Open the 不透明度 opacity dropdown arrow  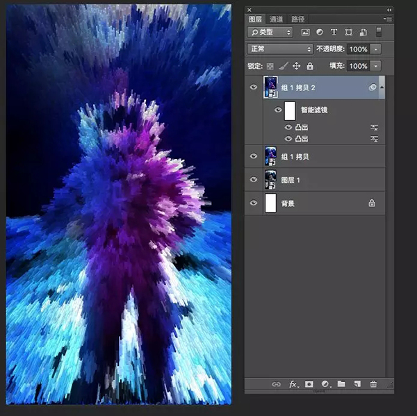pyautogui.click(x=376, y=49)
